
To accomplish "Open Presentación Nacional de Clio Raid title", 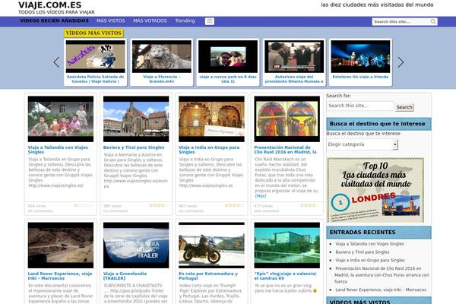I will click(x=285, y=150).
